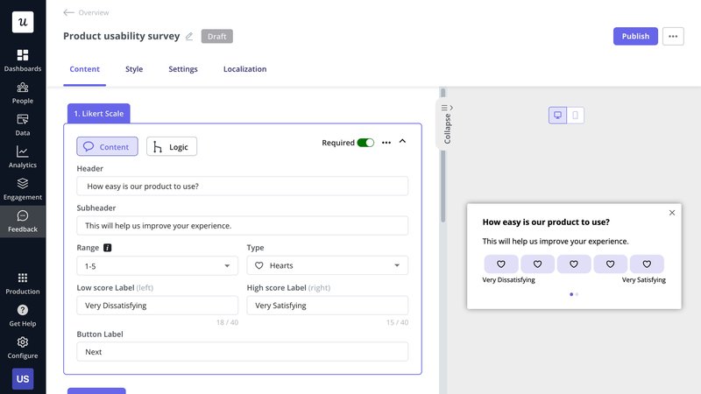
Task: Click the Publish button
Action: tap(635, 36)
